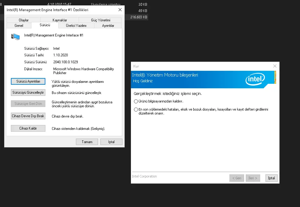Cancel the properties dialog with İptal
The image size is (300, 207).
pos(111,142)
